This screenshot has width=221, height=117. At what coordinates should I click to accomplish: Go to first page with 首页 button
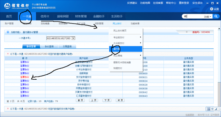(80, 100)
